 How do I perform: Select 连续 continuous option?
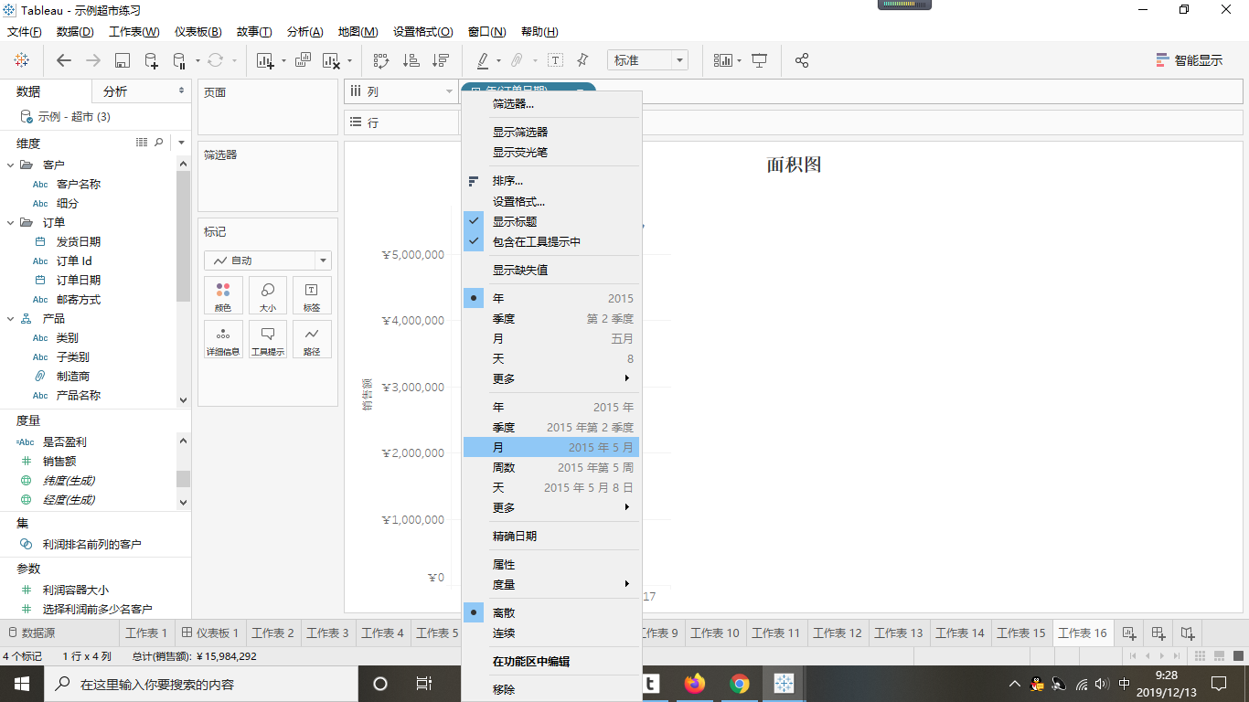click(550, 633)
